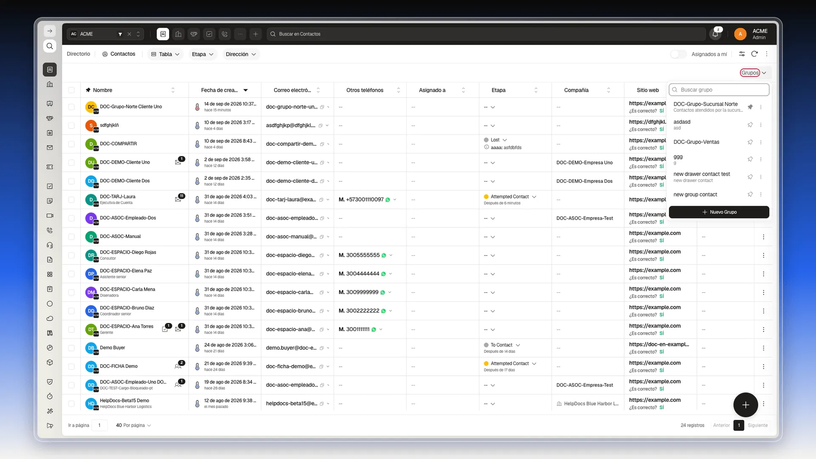Toggle the Asignados a mí switch

678,54
